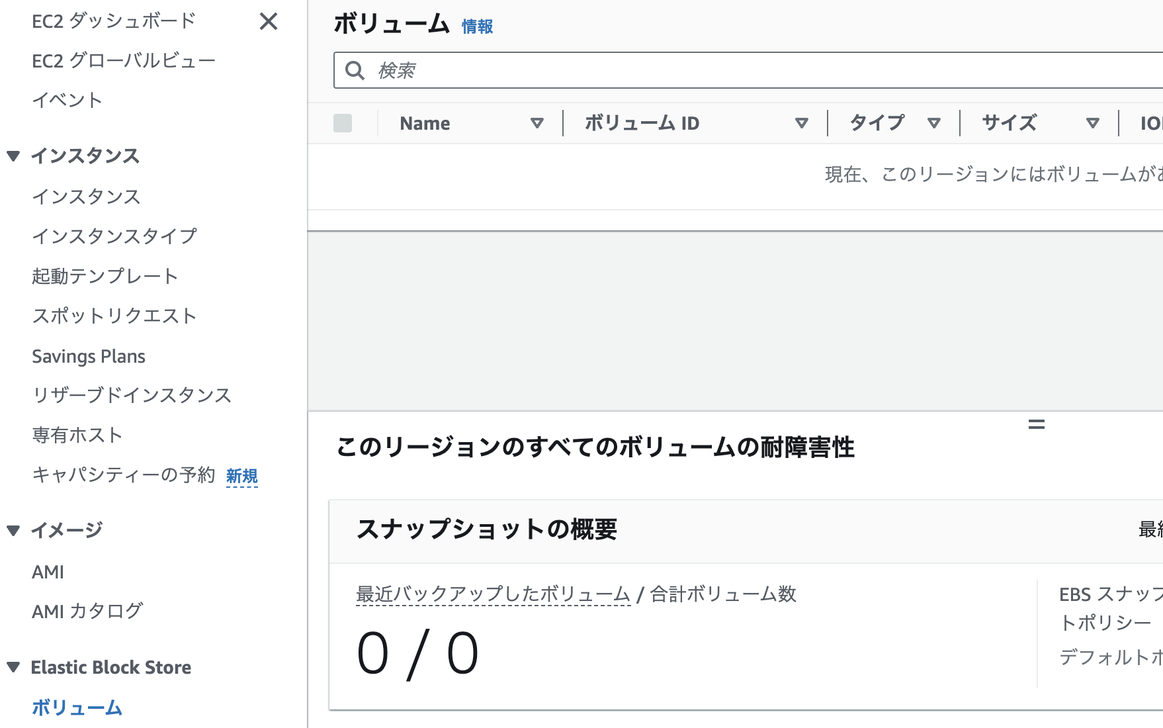Open the スポットリクエスト page
Image resolution: width=1163 pixels, height=728 pixels.
point(114,316)
